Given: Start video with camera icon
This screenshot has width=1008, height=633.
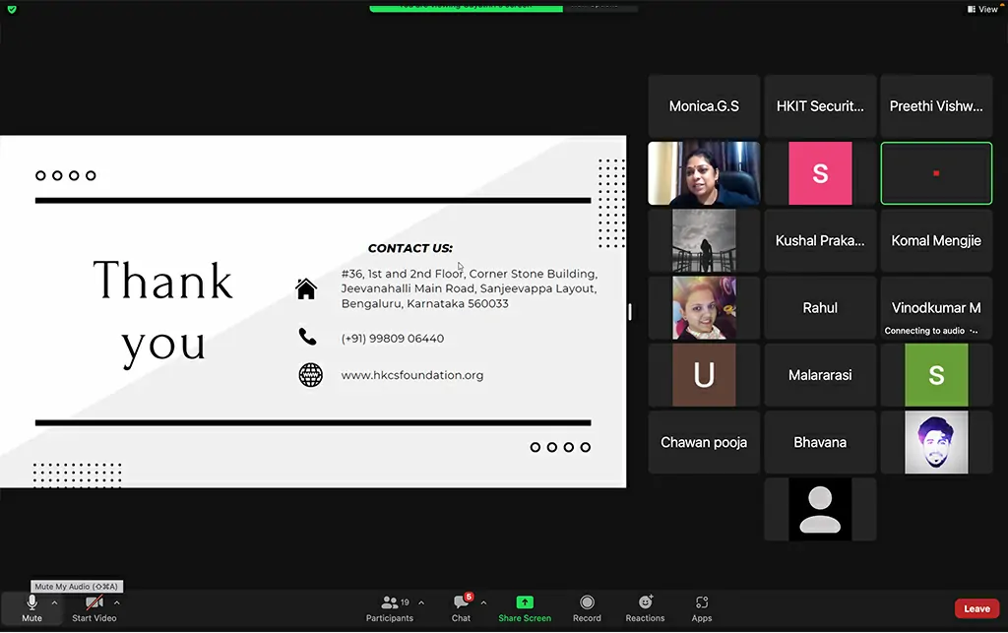Looking at the screenshot, I should [94, 608].
